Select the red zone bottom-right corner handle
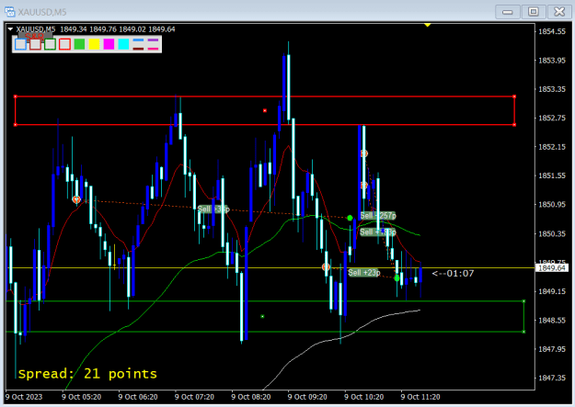This screenshot has height=407, width=575. coord(514,125)
